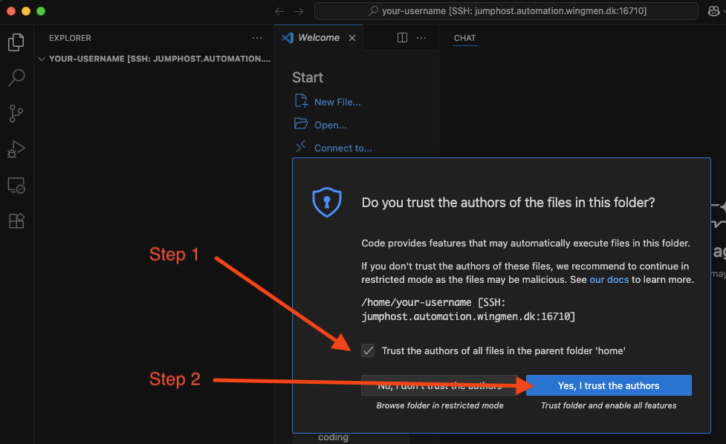The height and width of the screenshot is (444, 726).
Task: Switch to the Welcome tab
Action: click(x=318, y=38)
